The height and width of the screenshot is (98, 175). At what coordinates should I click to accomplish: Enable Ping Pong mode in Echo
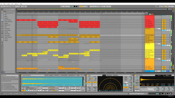(126, 89)
